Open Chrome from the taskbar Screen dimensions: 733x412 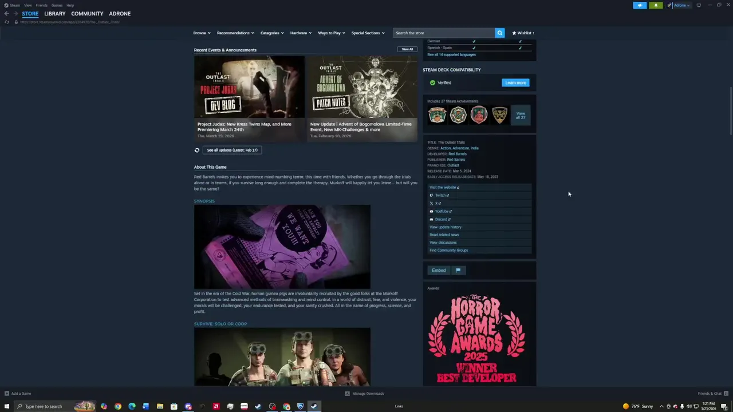pos(118,406)
